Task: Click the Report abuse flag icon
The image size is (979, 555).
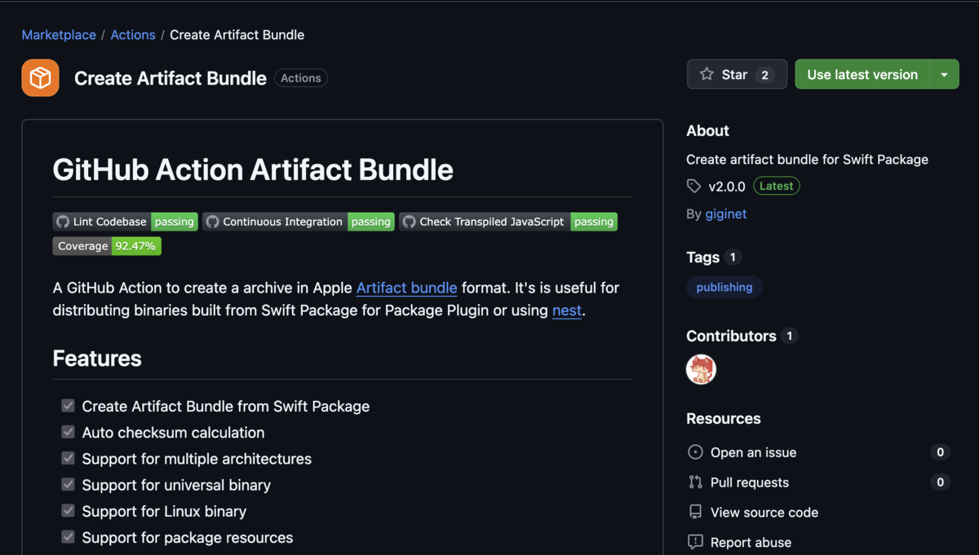Action: coord(695,542)
